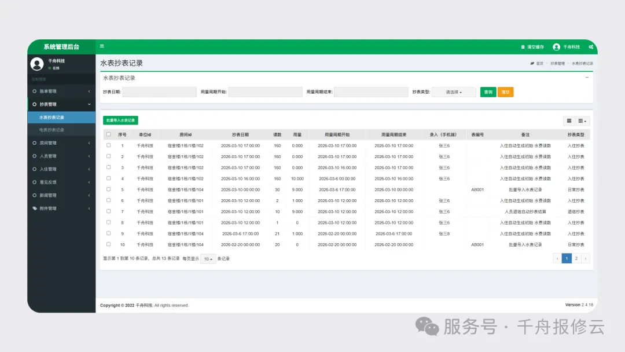Click the 清空缓存 trash icon in the header
This screenshot has height=352, width=625.
(x=523, y=47)
